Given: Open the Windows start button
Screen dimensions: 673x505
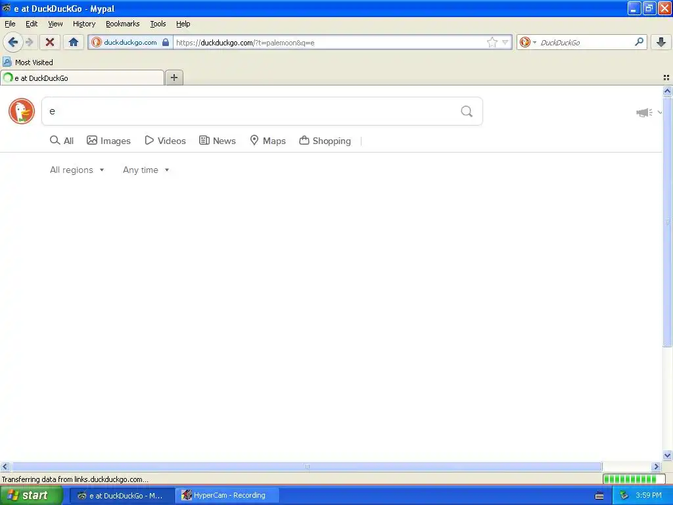Looking at the screenshot, I should 32,495.
